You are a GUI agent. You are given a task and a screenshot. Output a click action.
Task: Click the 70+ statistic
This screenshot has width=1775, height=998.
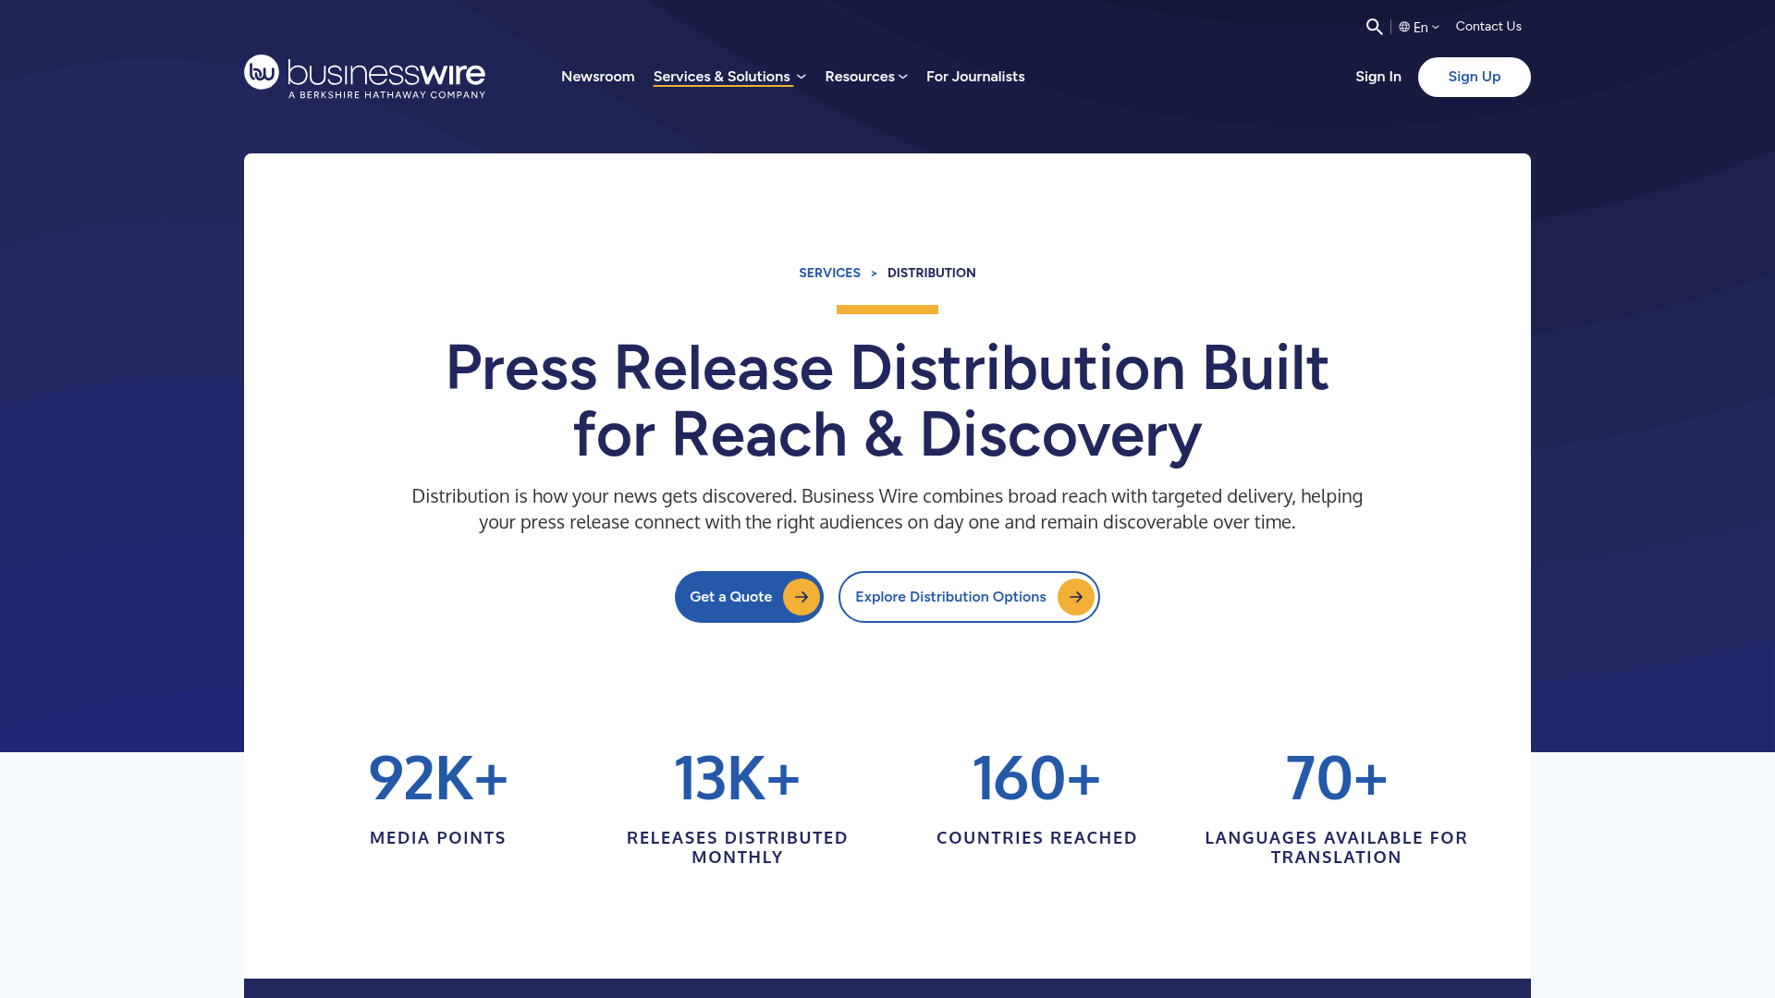(1337, 777)
